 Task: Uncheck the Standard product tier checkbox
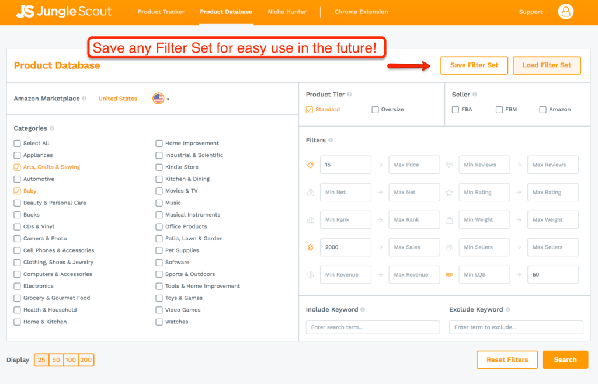pos(310,110)
